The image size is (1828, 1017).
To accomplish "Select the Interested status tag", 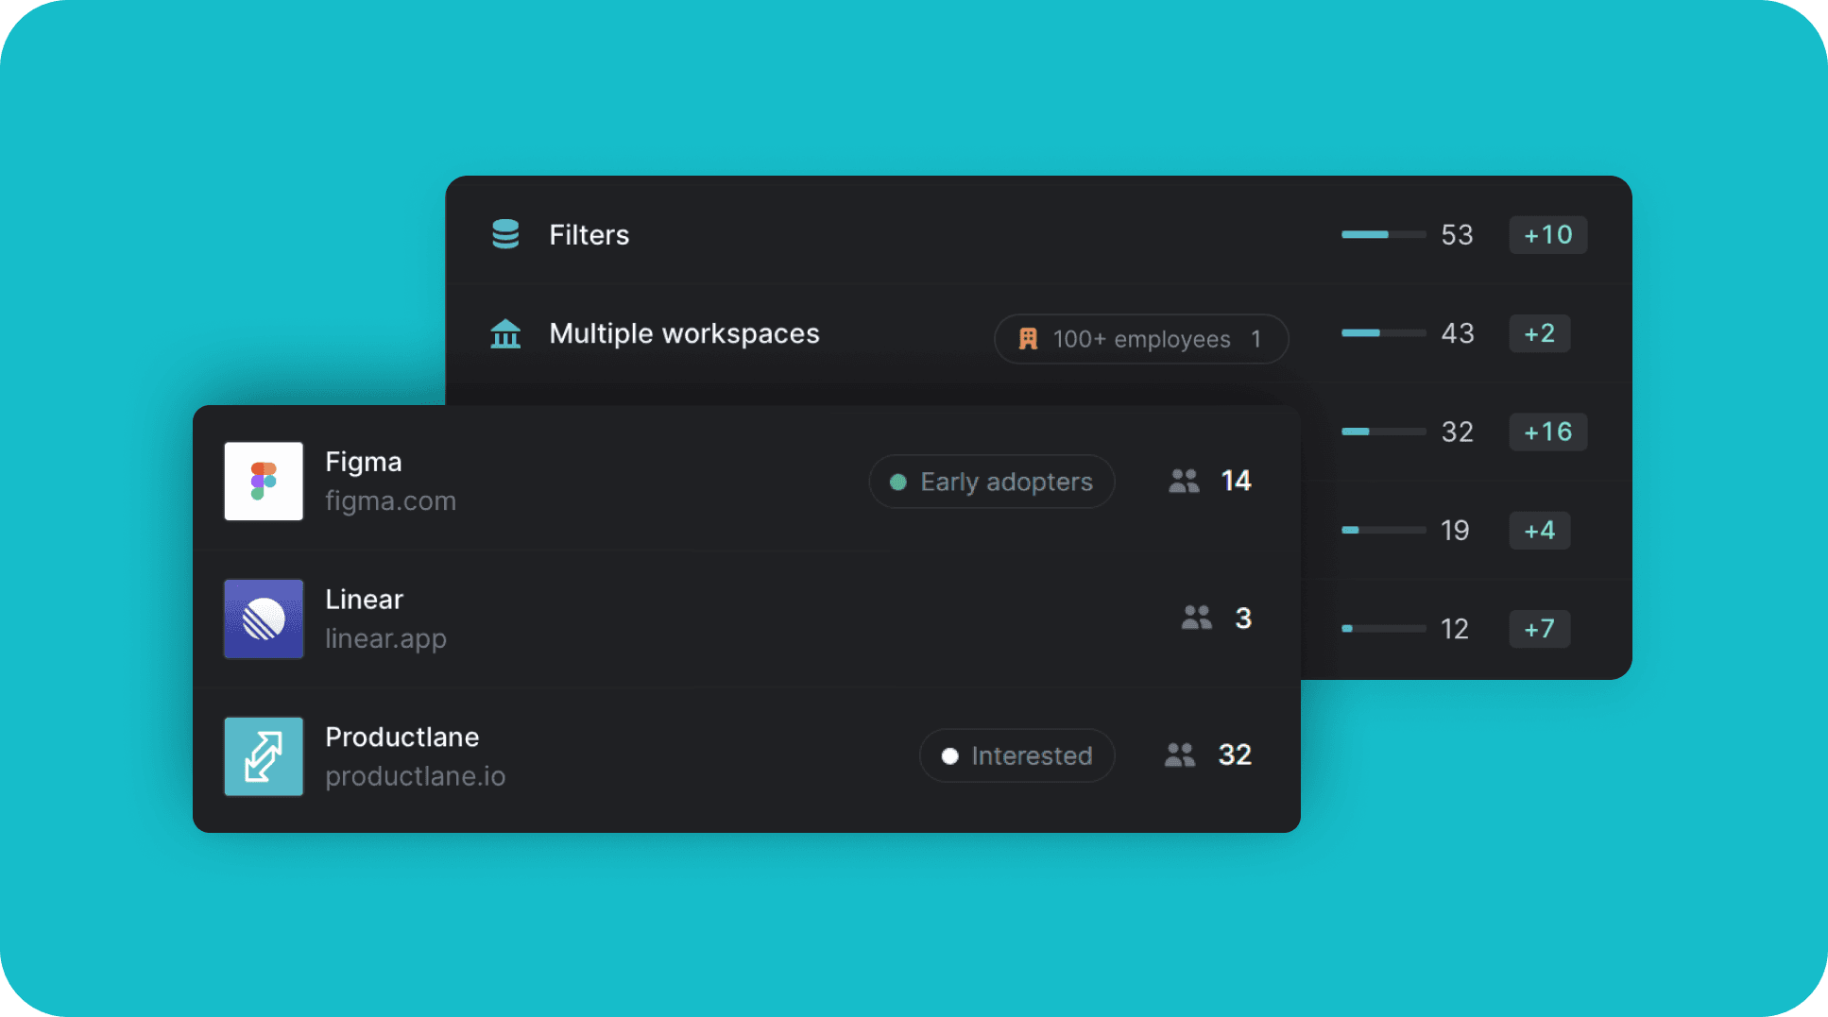I will (x=1017, y=755).
